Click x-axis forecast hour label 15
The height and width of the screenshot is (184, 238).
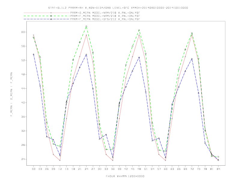66,169
